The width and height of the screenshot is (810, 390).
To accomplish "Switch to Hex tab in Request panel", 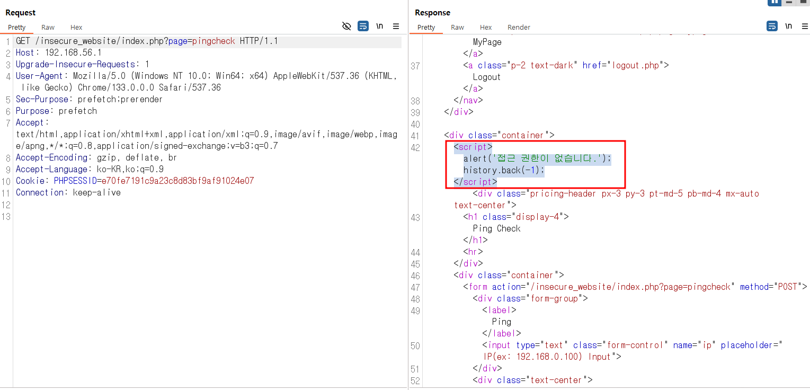I will tap(76, 27).
